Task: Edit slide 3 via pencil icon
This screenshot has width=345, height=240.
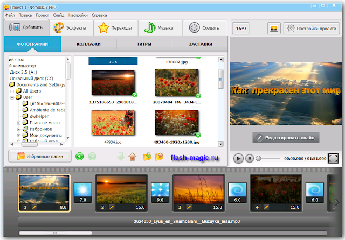Action: [189, 207]
